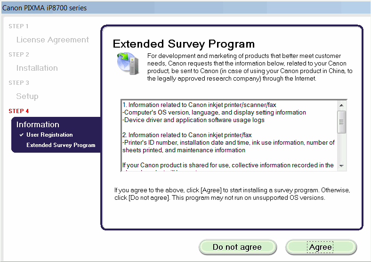The width and height of the screenshot is (371, 262).
Task: Click the Extended Survey Program heading
Action: tap(184, 44)
